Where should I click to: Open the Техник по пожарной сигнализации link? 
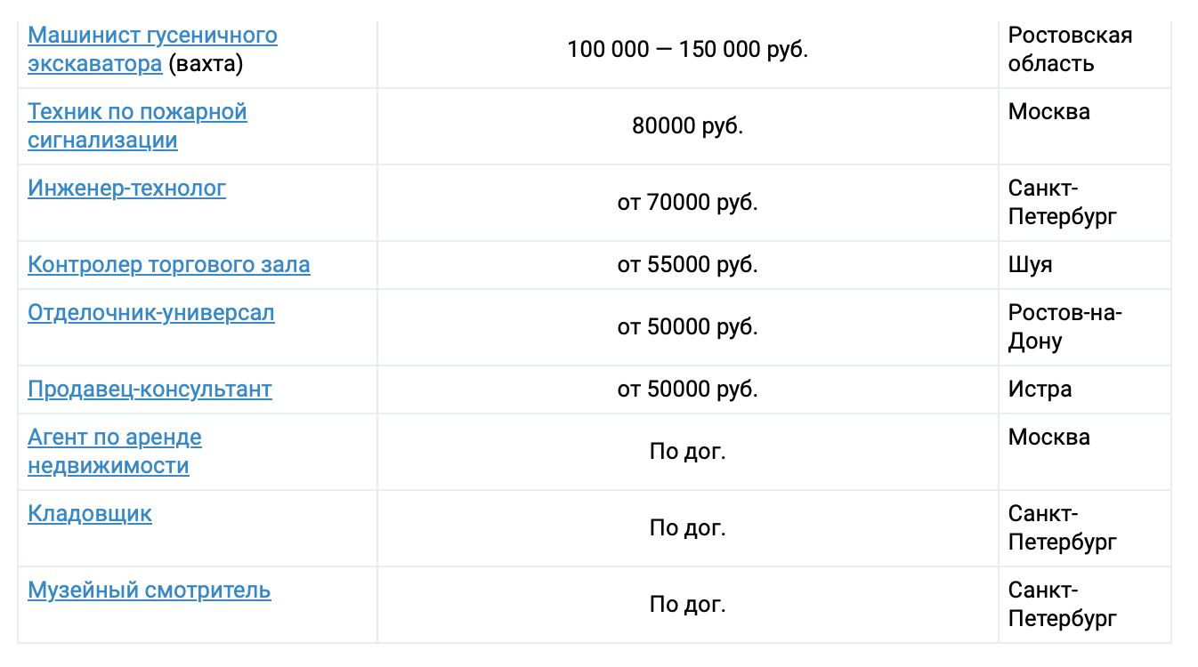coord(137,126)
